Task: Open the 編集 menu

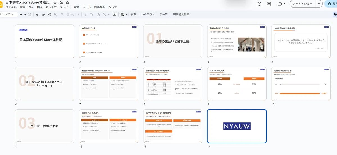Action: (x=22, y=7)
